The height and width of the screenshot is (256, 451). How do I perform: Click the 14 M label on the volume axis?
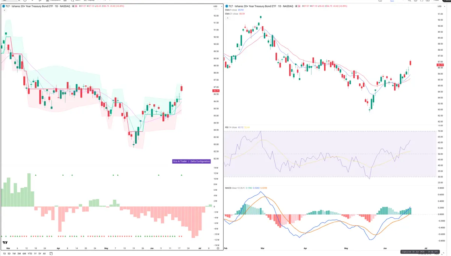pos(216,168)
